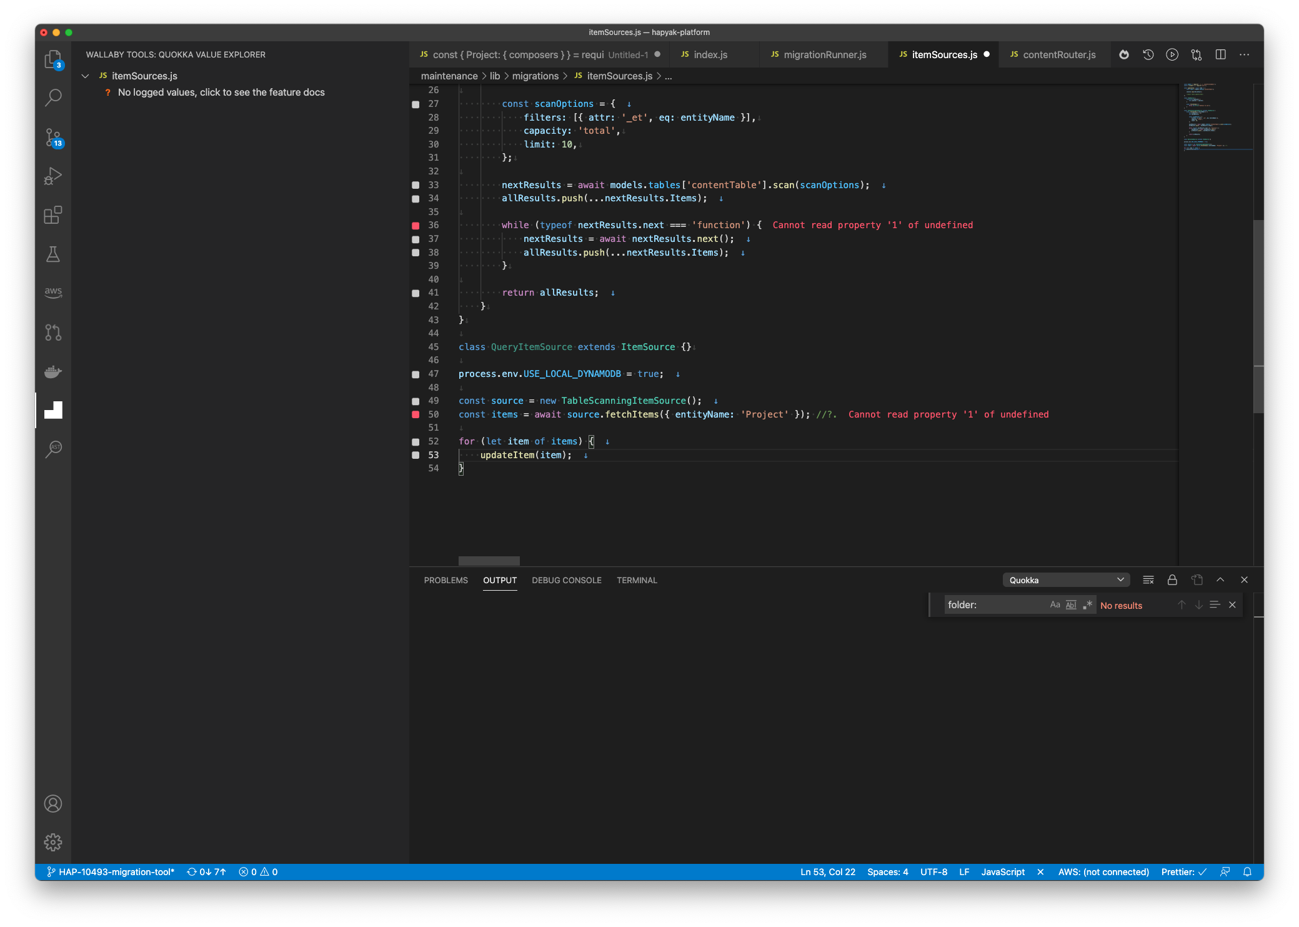Open the Docker view

point(53,371)
